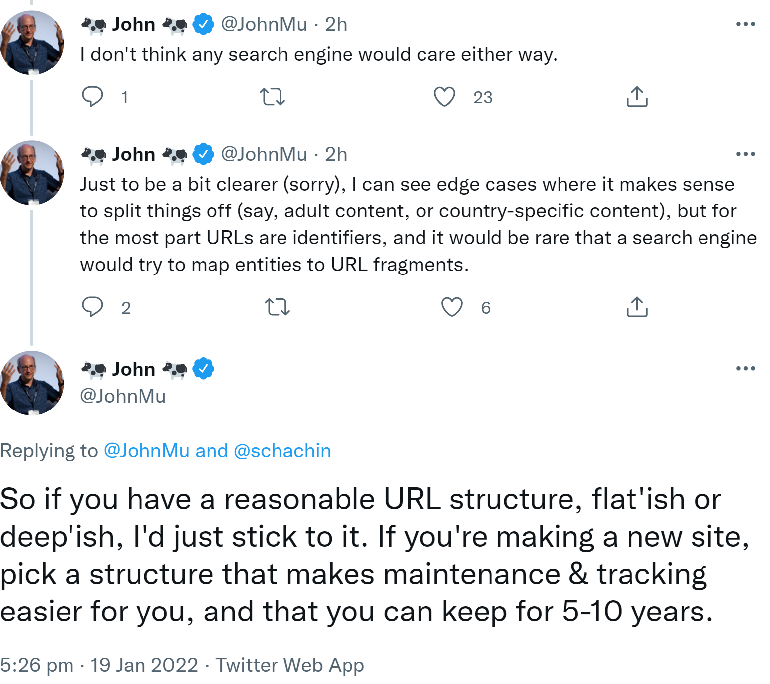Open more options for second tweet

pos(745,154)
